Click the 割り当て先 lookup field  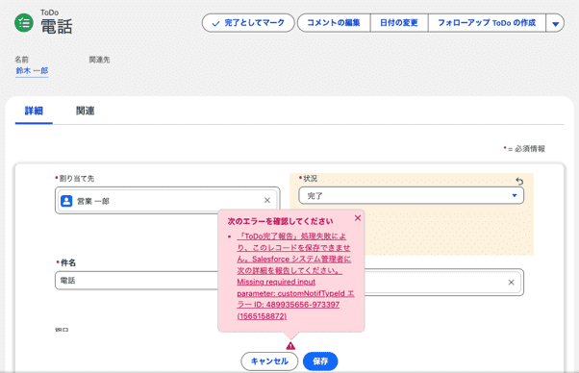tap(167, 200)
